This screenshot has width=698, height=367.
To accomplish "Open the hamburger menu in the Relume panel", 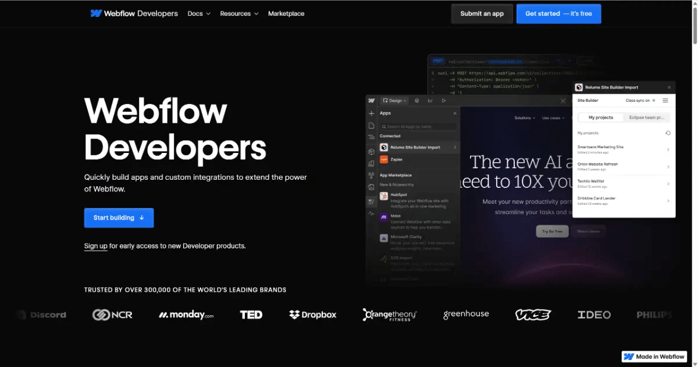I will pos(665,100).
